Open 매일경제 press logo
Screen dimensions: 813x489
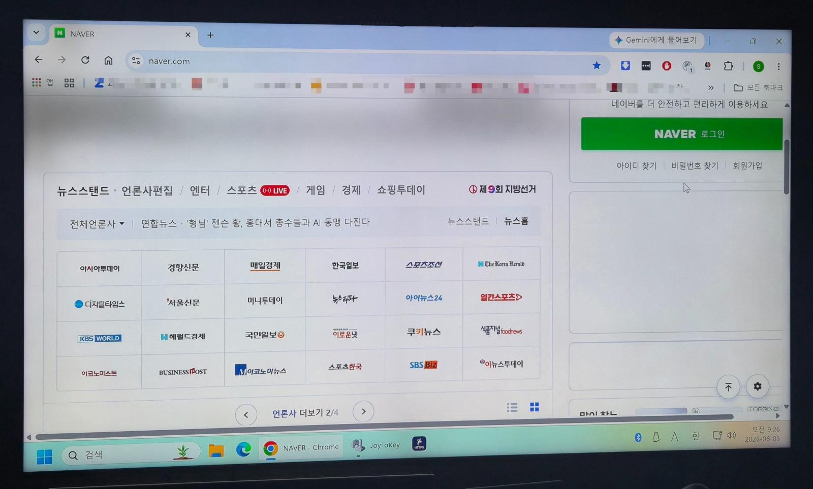click(x=265, y=266)
